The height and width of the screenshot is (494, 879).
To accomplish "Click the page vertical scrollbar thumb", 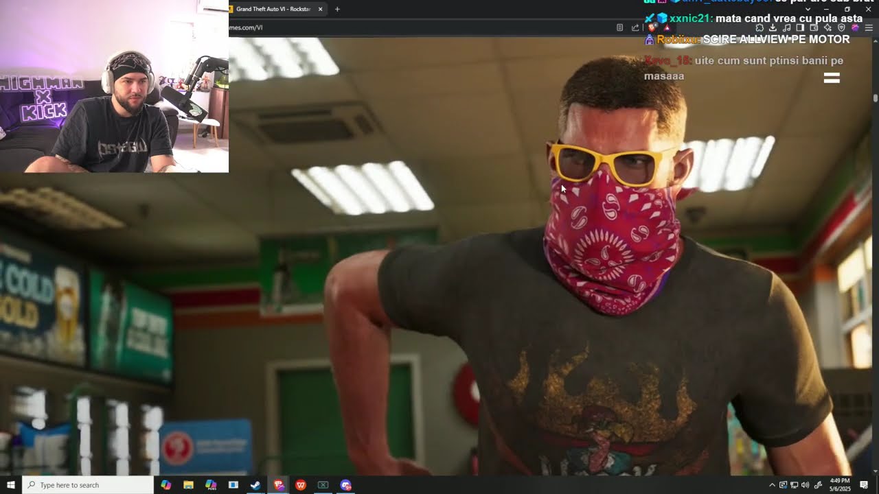I will 876,98.
